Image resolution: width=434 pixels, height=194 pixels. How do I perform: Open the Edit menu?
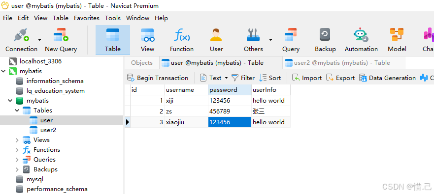[23, 18]
